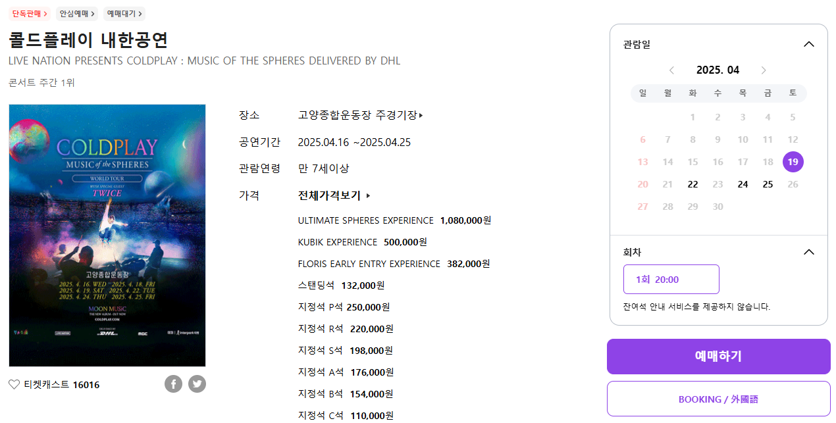Click the 콜드플레이 내한공연 title
Screen dimensions: 836x423
coord(88,39)
